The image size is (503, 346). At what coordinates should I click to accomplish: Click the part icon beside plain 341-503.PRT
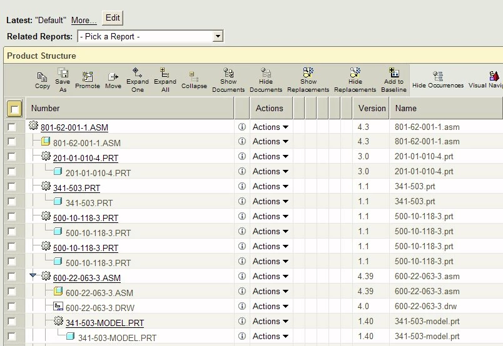[x=58, y=201]
